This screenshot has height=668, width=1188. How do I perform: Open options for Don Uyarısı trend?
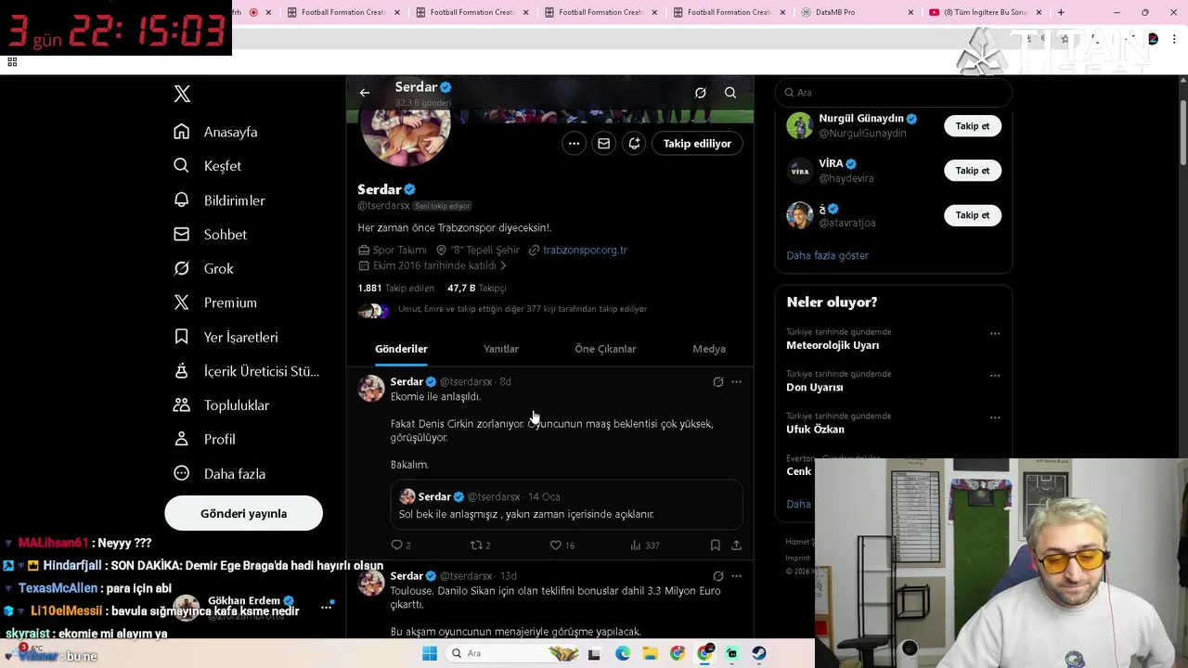click(995, 376)
